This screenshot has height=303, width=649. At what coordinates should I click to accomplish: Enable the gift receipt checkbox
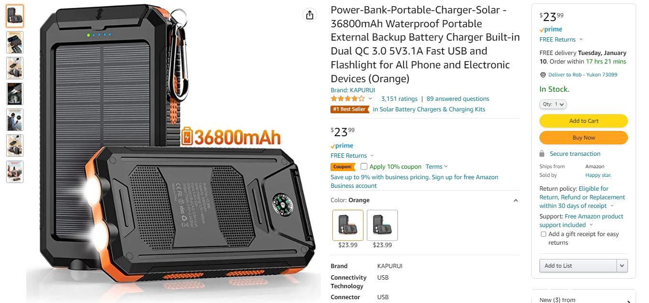coord(543,234)
